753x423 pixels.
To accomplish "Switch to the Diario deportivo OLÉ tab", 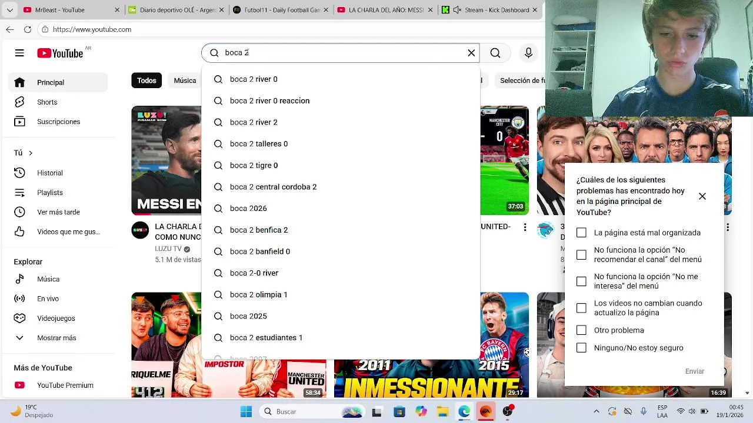I will point(175,10).
